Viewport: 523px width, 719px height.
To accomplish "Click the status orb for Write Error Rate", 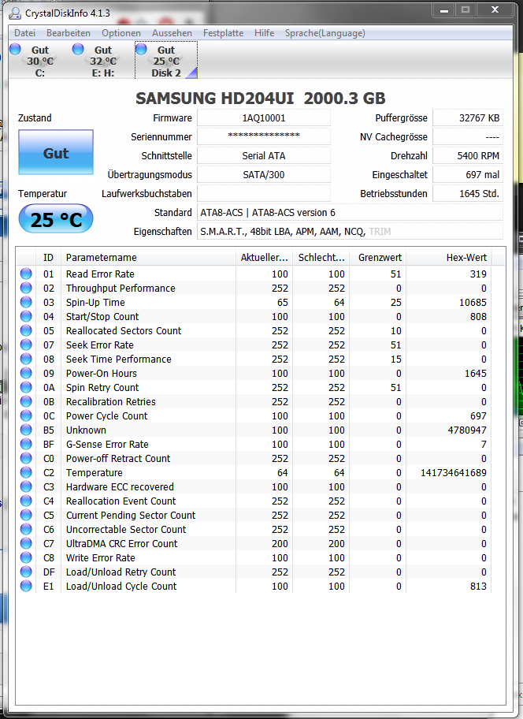I will [26, 558].
